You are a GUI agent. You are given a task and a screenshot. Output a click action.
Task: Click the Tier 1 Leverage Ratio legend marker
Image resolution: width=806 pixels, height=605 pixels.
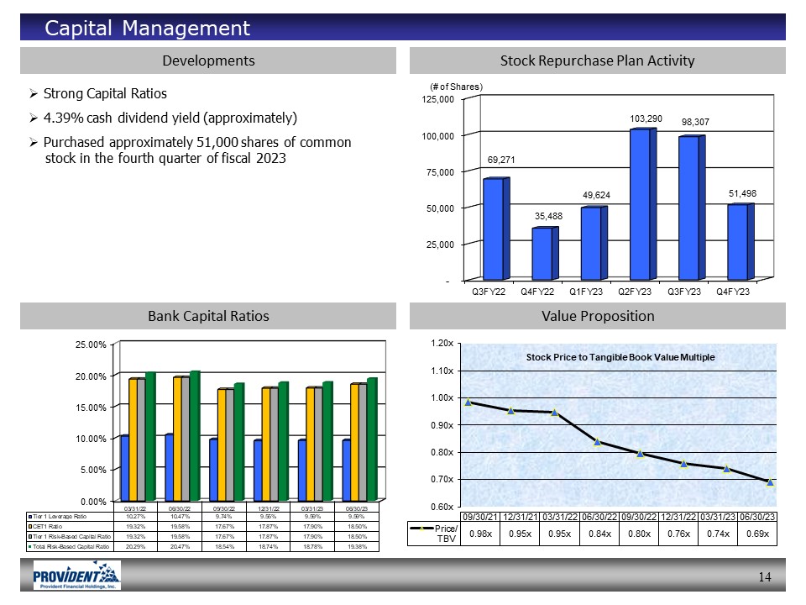(31, 515)
